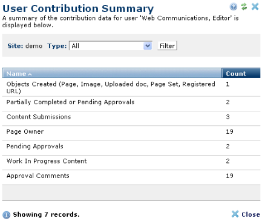Open the Content Submissions entry
Screen dimensions: 262x221
coord(131,119)
